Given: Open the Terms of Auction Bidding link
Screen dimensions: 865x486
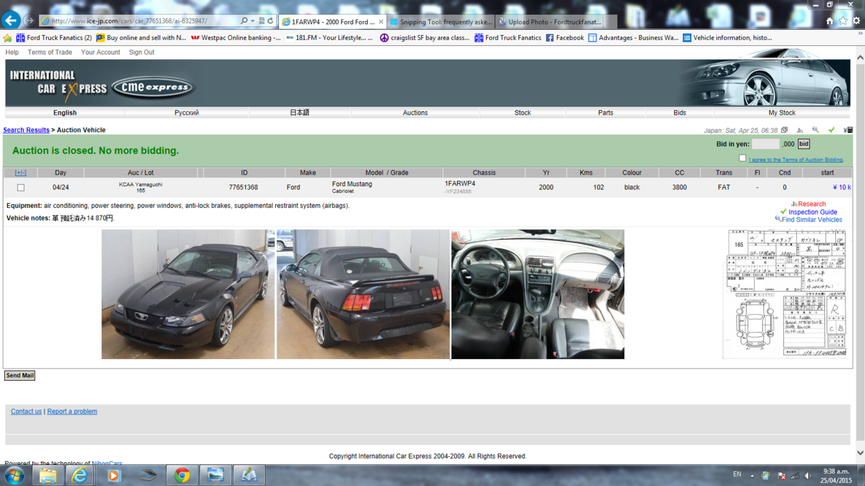Looking at the screenshot, I should coord(796,160).
